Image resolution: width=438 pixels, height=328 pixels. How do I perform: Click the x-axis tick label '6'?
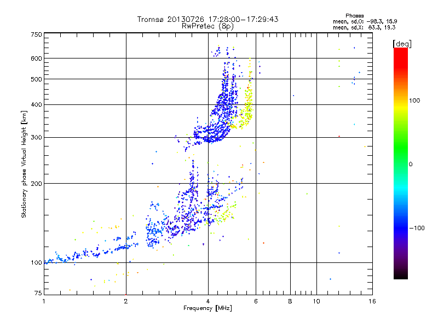tap(256, 301)
